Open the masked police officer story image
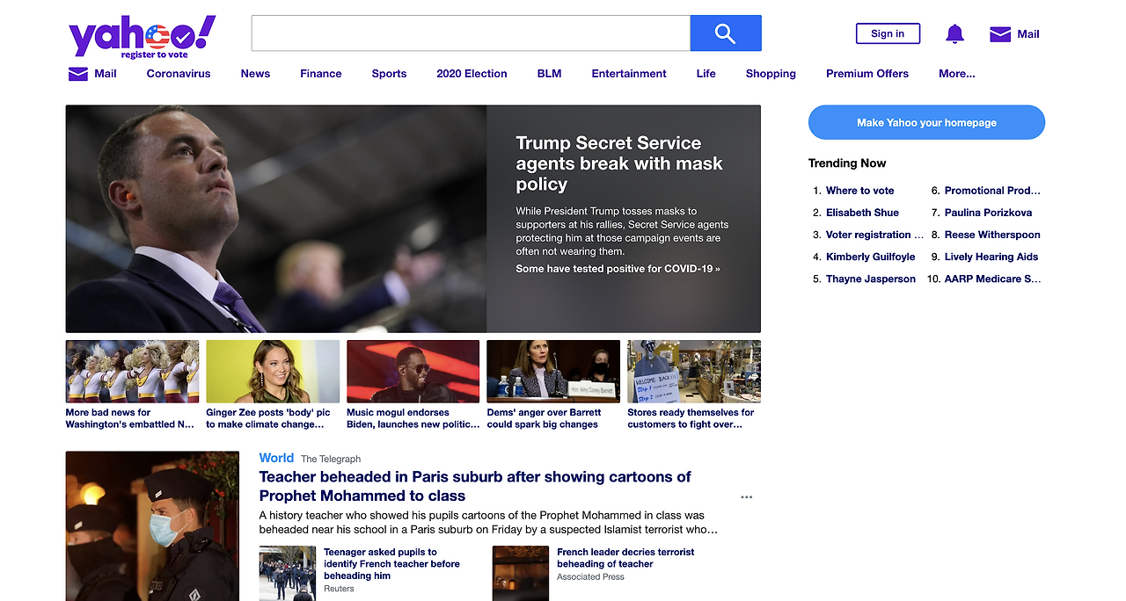The image size is (1126, 601). 152,525
